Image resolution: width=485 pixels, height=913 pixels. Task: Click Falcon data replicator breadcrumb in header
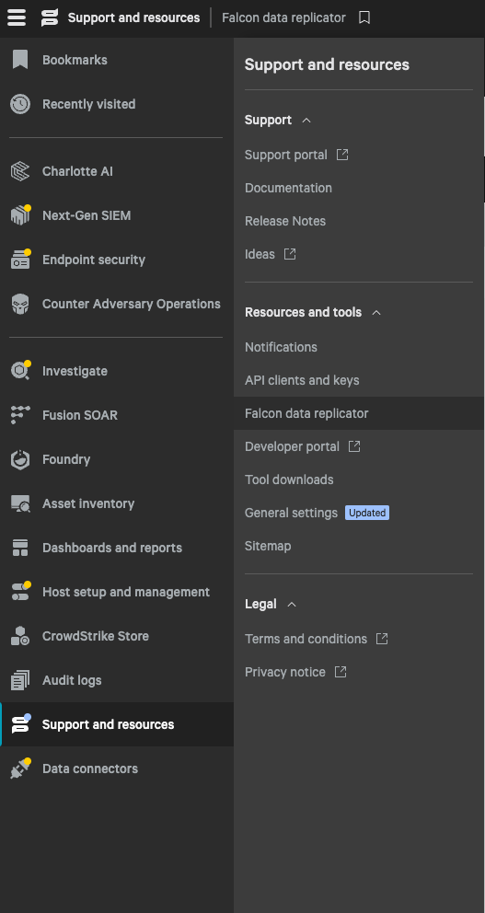(283, 18)
